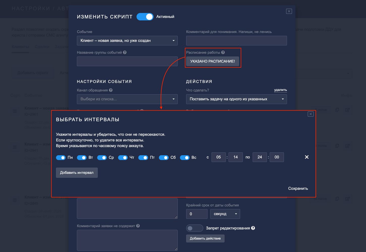Image resolution: width=366 pixels, height=252 pixels.
Task: Click the "удалить" link
Action: click(x=280, y=90)
